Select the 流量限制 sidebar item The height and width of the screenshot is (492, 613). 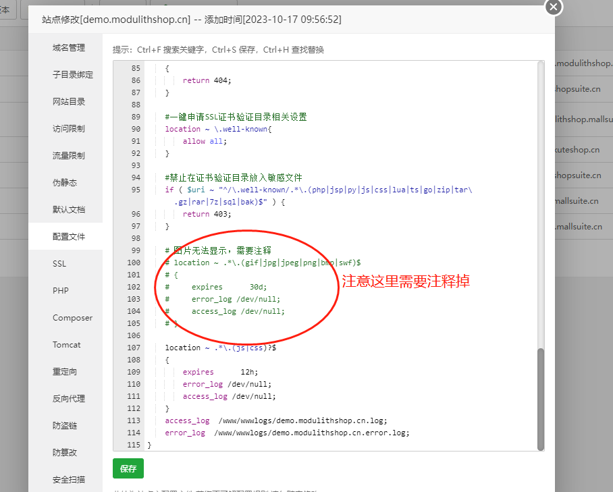point(69,156)
